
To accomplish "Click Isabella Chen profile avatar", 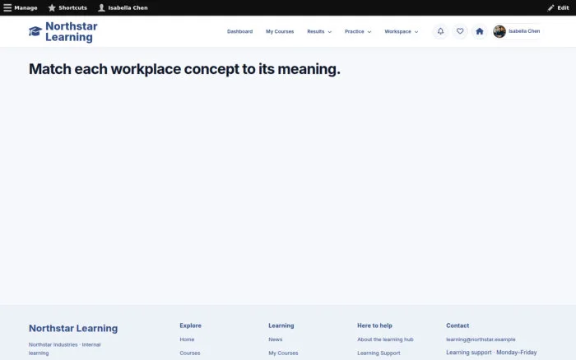I will tap(499, 31).
